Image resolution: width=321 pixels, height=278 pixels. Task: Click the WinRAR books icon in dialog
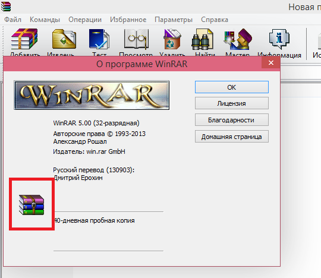[32, 205]
